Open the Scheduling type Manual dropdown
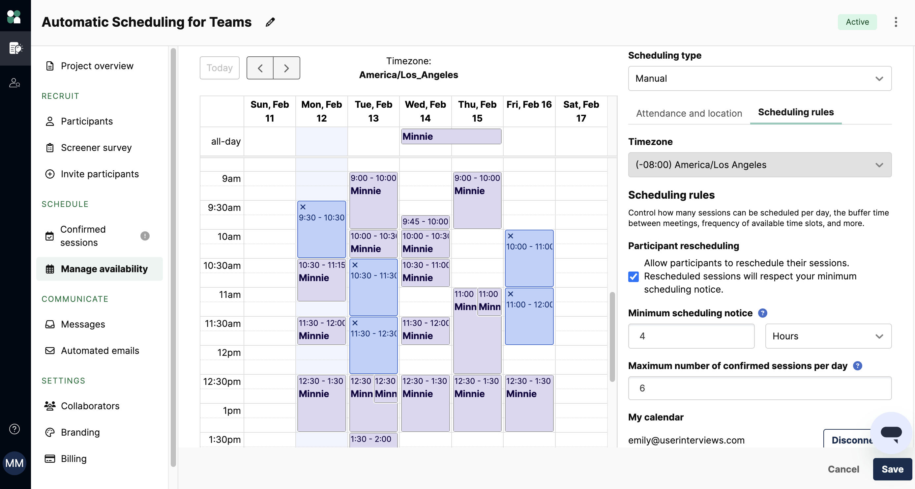 [759, 78]
